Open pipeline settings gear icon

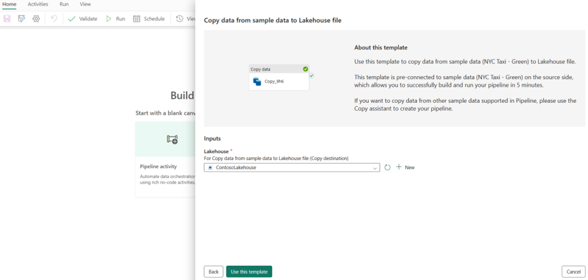click(36, 19)
